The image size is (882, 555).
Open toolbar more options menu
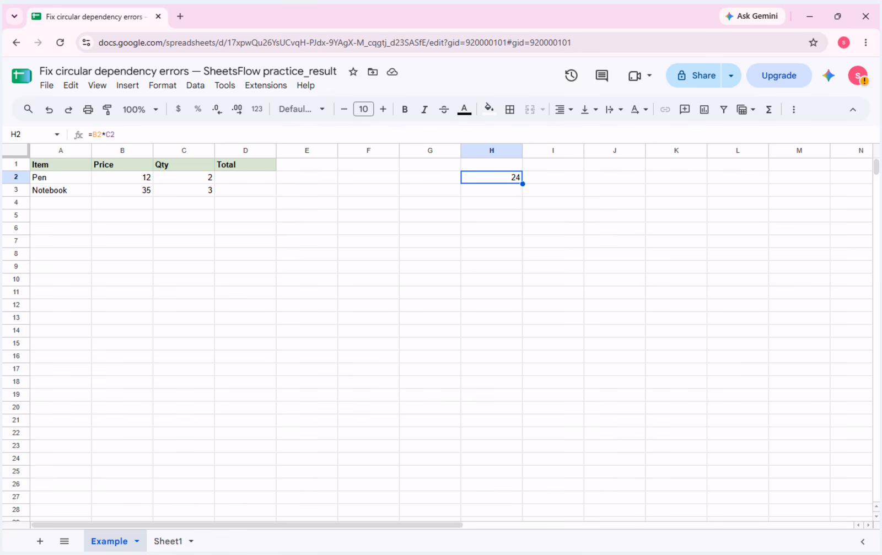coord(794,109)
